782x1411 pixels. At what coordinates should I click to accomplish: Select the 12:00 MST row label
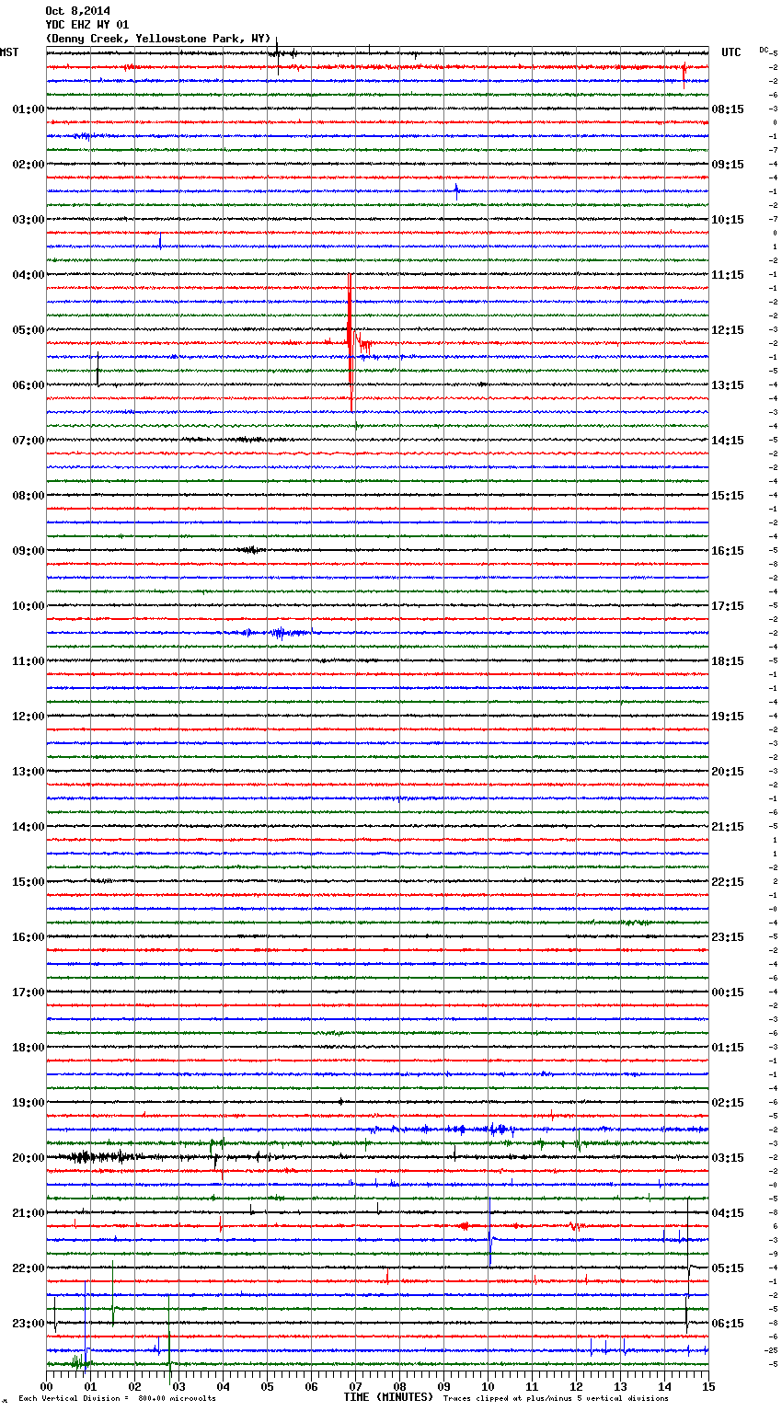coord(29,717)
